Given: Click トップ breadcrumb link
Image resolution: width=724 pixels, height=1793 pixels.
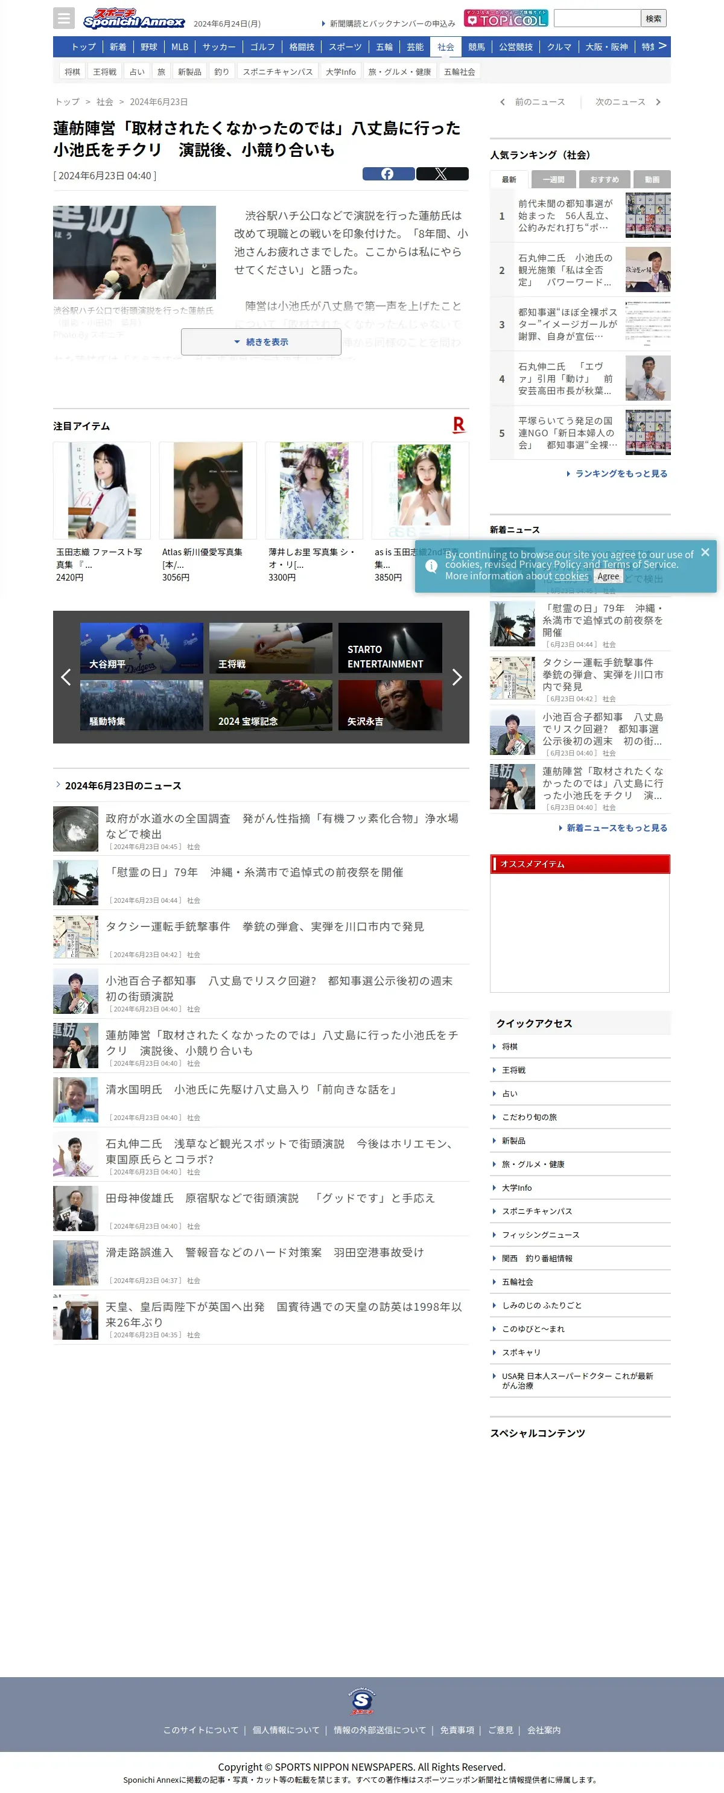Looking at the screenshot, I should point(68,101).
